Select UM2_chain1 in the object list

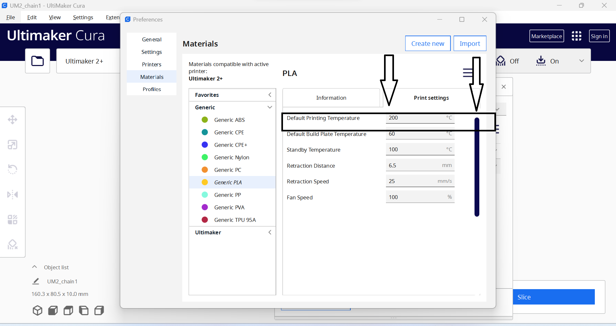62,281
